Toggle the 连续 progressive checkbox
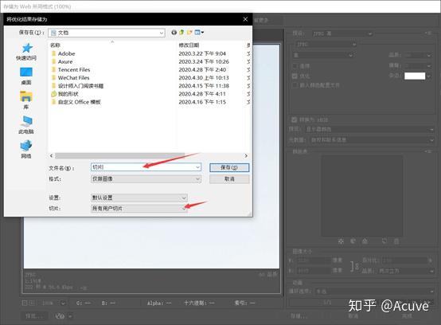The width and height of the screenshot is (441, 325). point(295,66)
